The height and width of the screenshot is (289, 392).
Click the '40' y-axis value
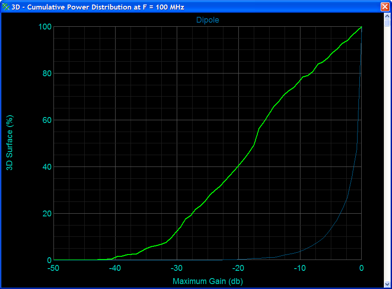coord(47,167)
